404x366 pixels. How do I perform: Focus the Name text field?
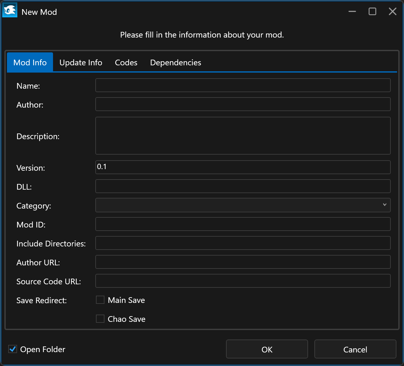243,85
